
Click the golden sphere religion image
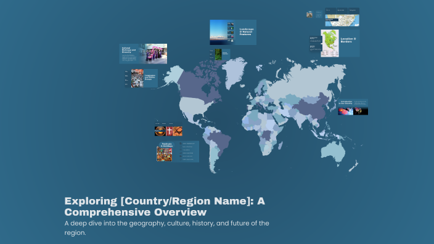tap(160, 131)
